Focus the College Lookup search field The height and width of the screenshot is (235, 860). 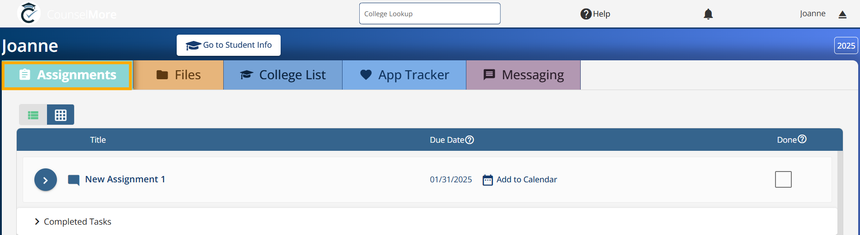click(x=430, y=14)
